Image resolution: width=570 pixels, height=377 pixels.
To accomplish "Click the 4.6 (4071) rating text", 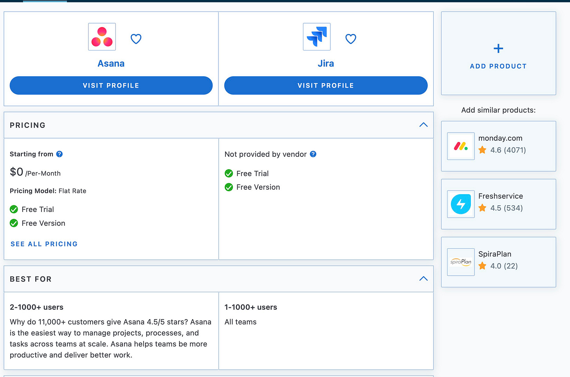I will [508, 150].
